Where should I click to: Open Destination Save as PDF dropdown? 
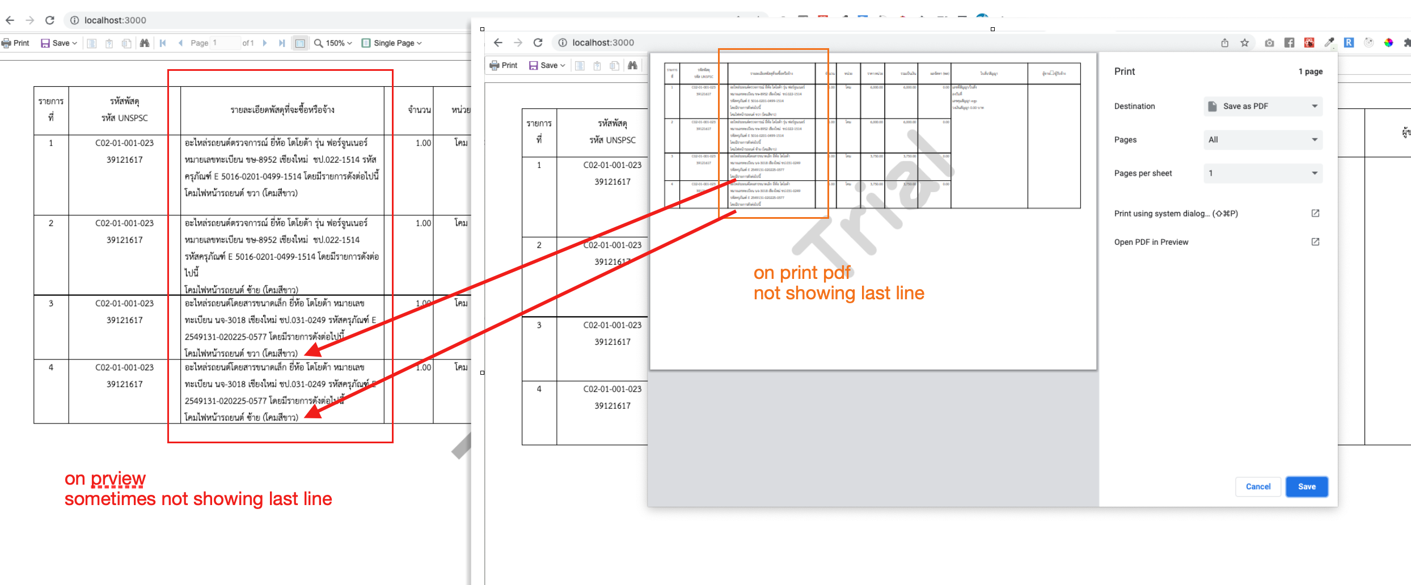coord(1263,106)
